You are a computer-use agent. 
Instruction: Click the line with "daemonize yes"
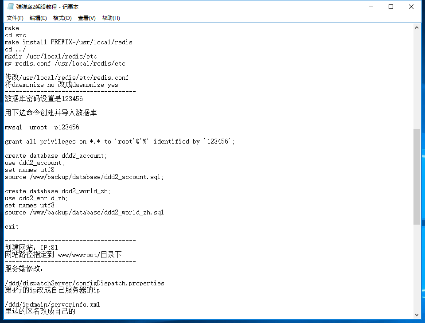(62, 85)
